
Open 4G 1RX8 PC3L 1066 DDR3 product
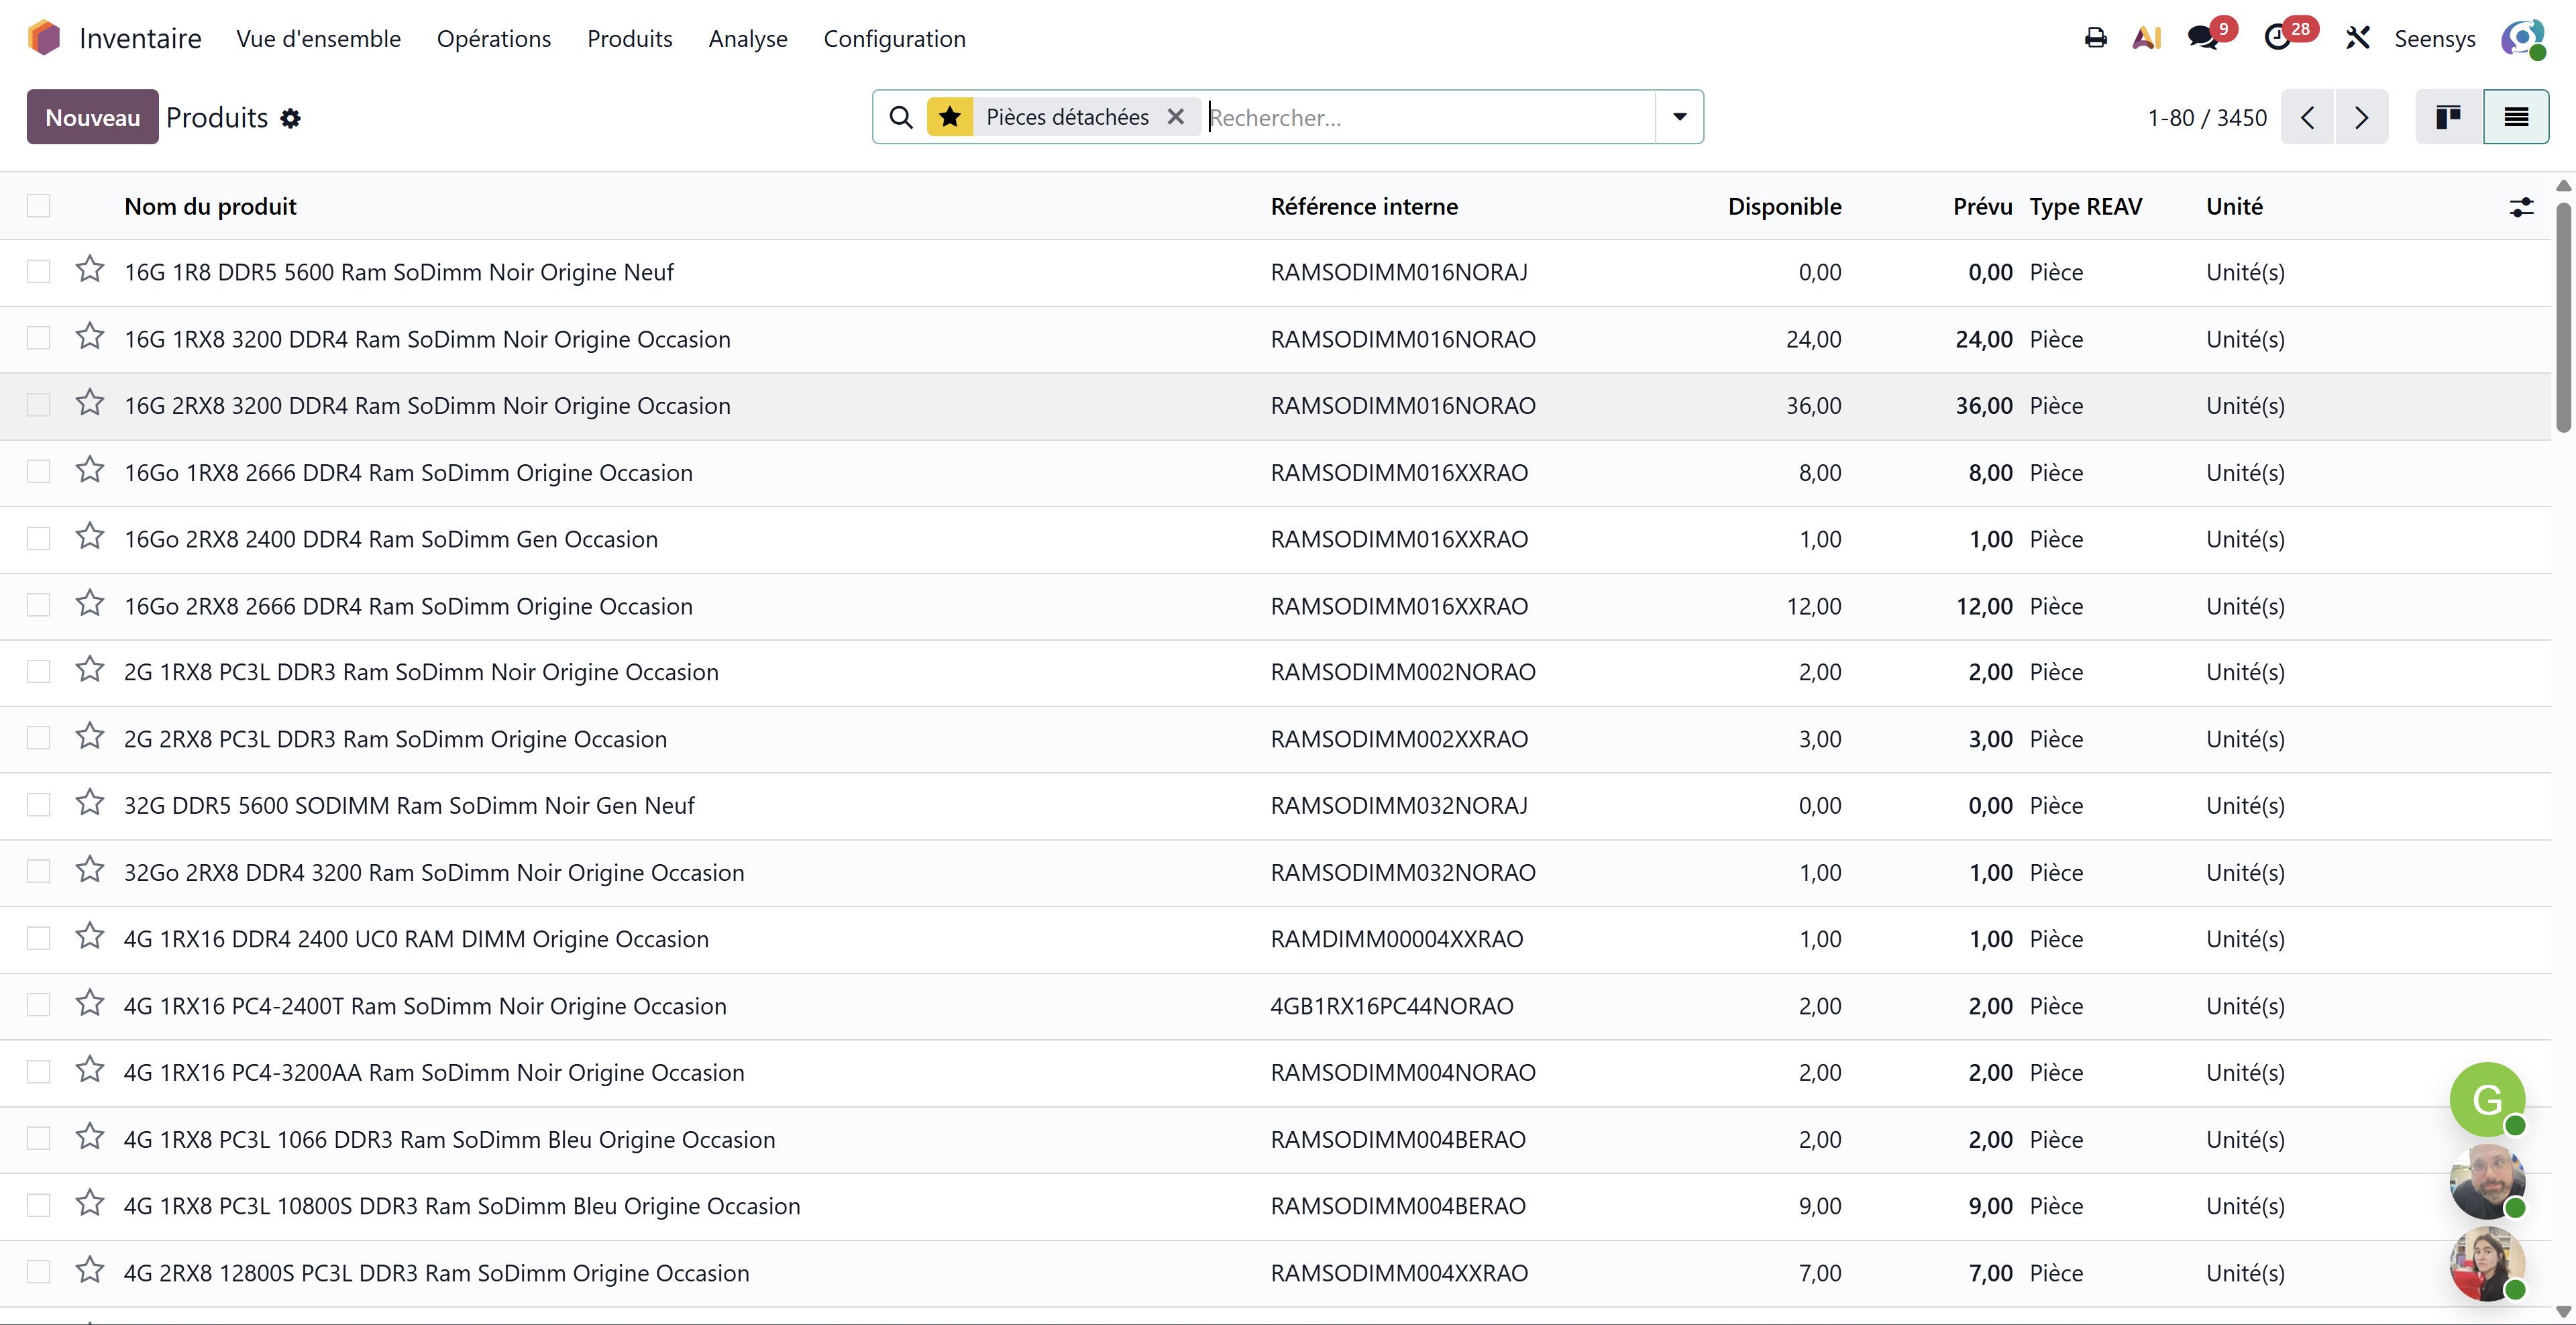point(449,1139)
